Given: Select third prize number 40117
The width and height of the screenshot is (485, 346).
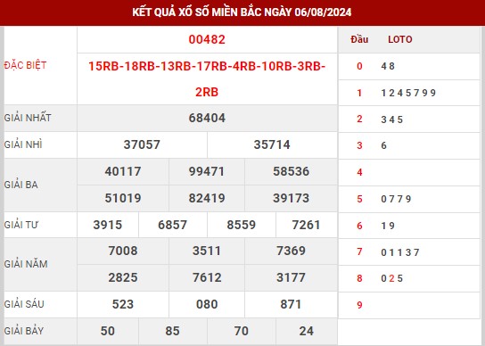Looking at the screenshot, I should pyautogui.click(x=123, y=171).
